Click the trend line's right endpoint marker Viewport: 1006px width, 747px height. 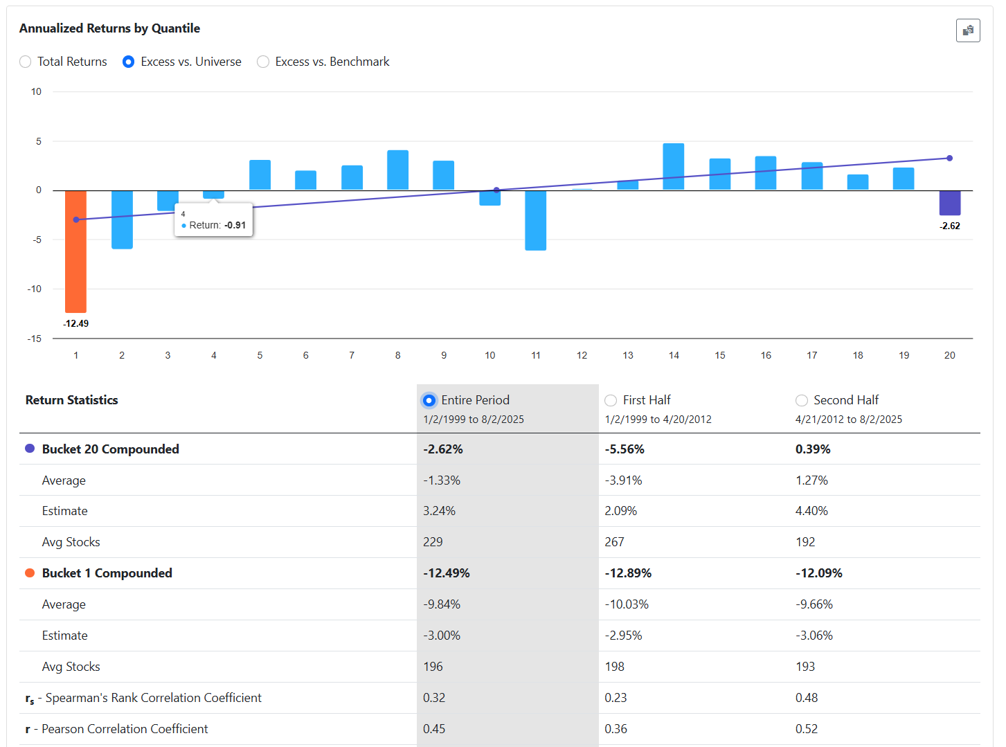click(x=949, y=159)
